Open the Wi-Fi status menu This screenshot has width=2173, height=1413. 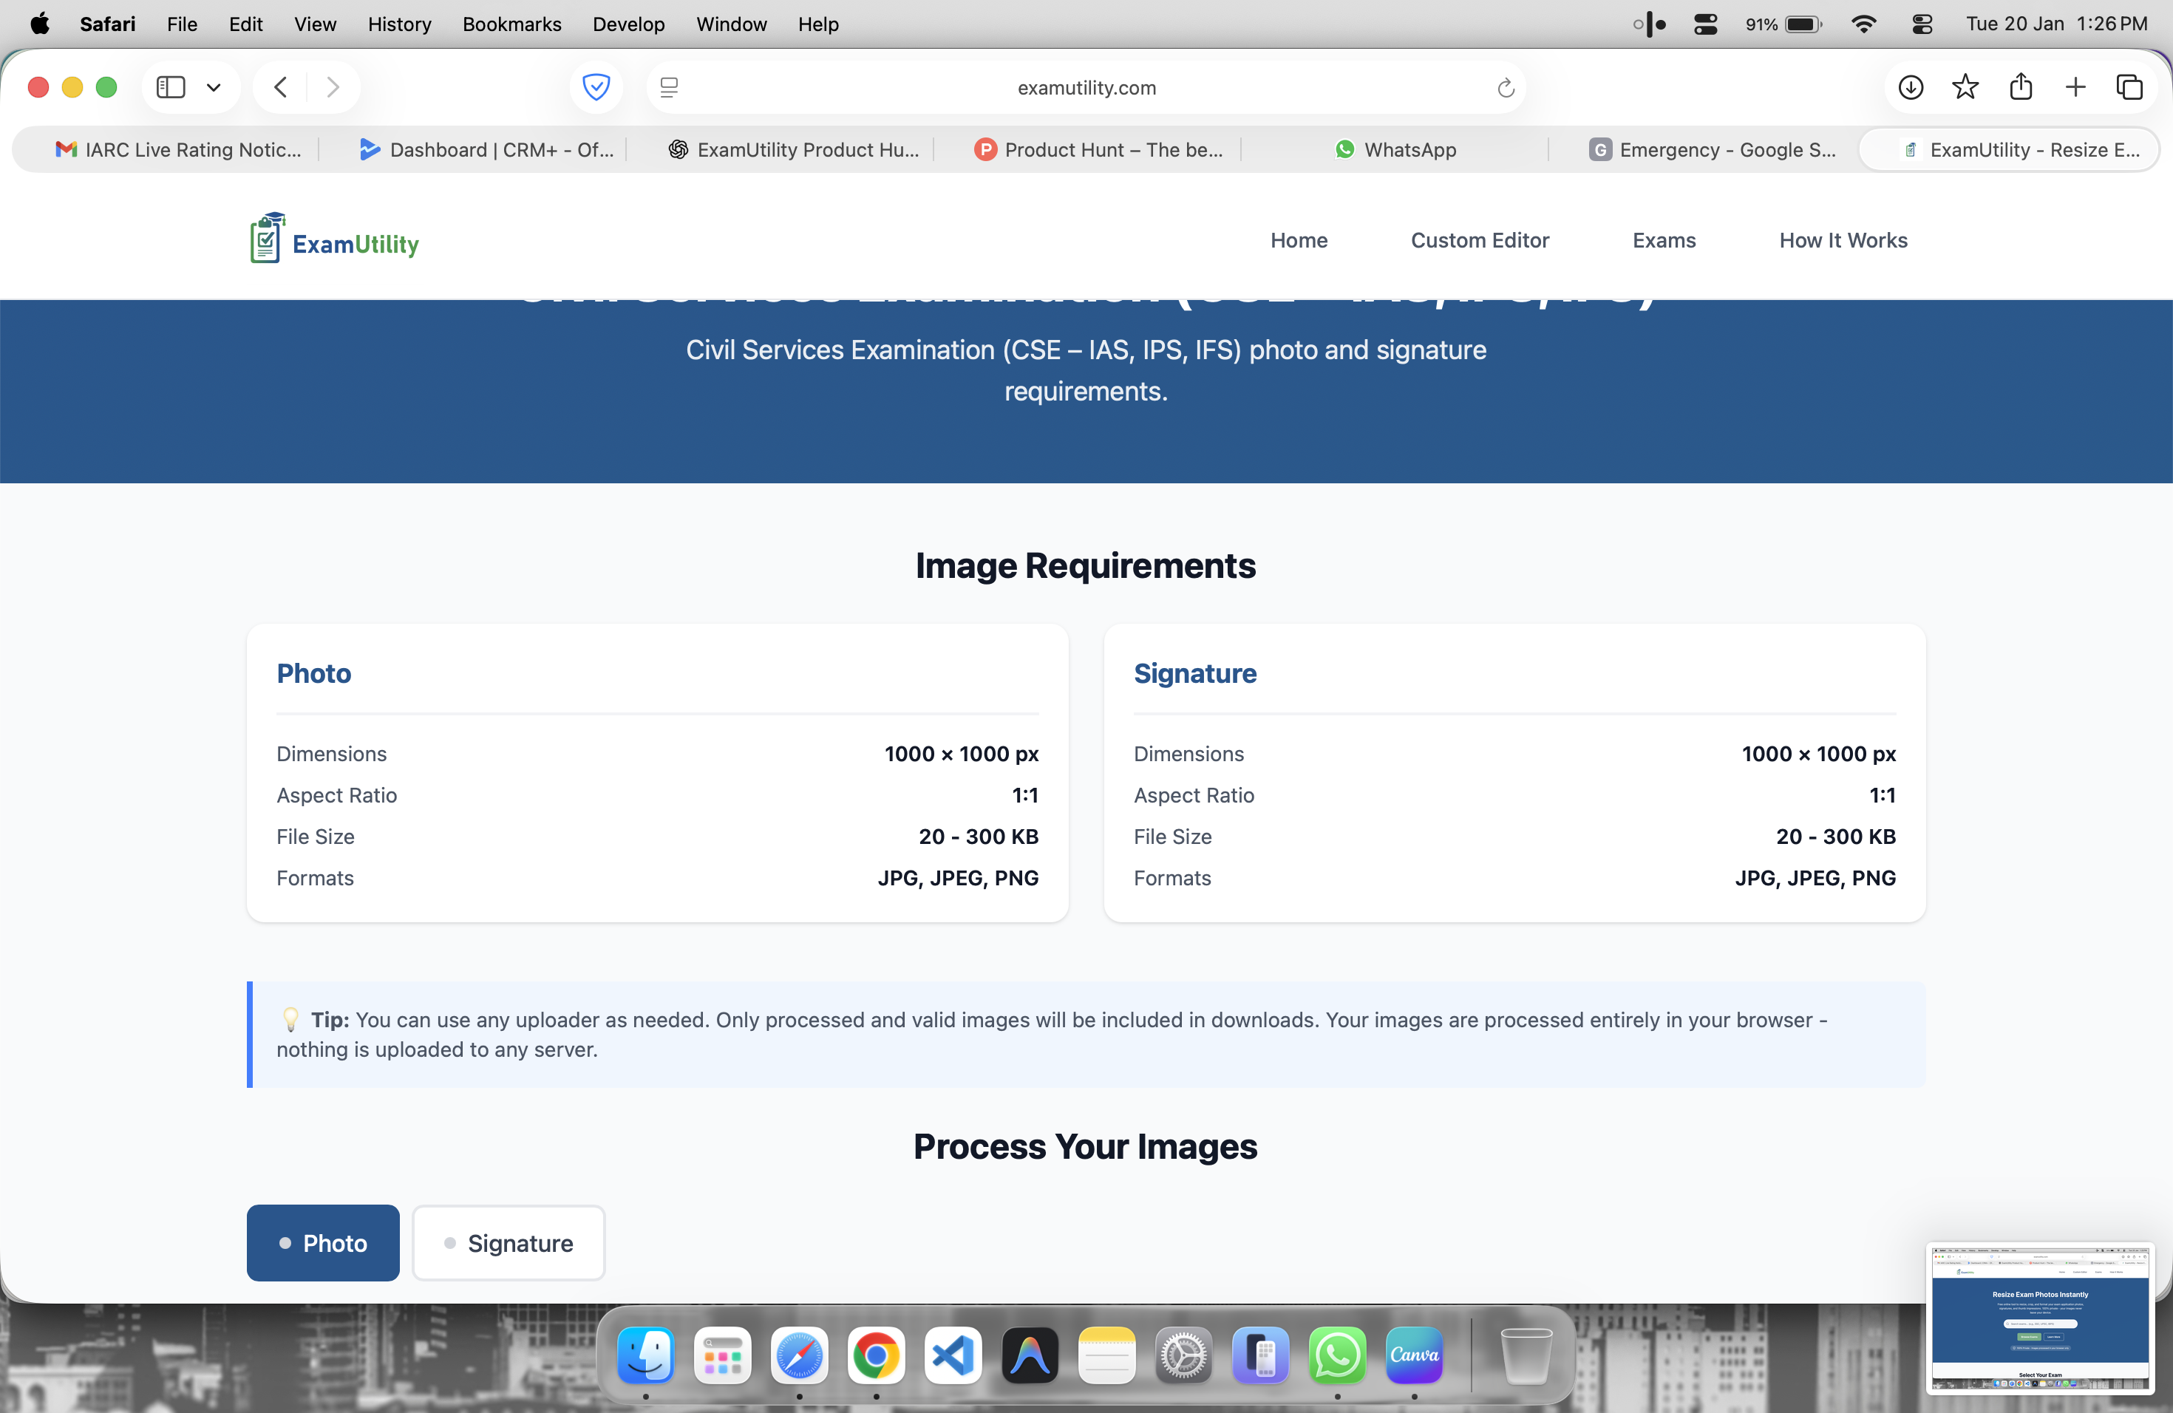1863,24
